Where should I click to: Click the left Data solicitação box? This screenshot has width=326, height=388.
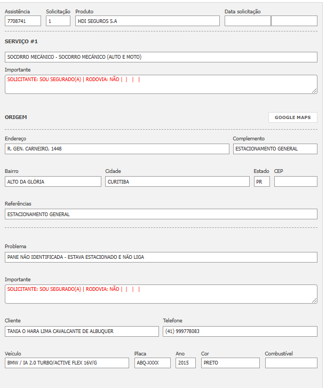point(248,21)
